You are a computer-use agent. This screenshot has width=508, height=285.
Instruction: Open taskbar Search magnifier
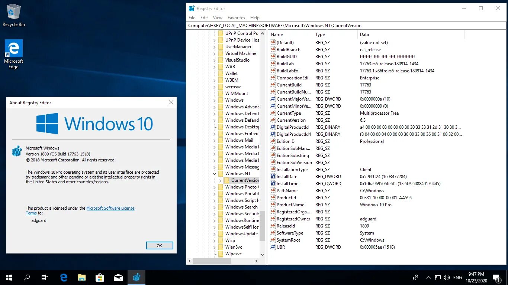tap(27, 277)
